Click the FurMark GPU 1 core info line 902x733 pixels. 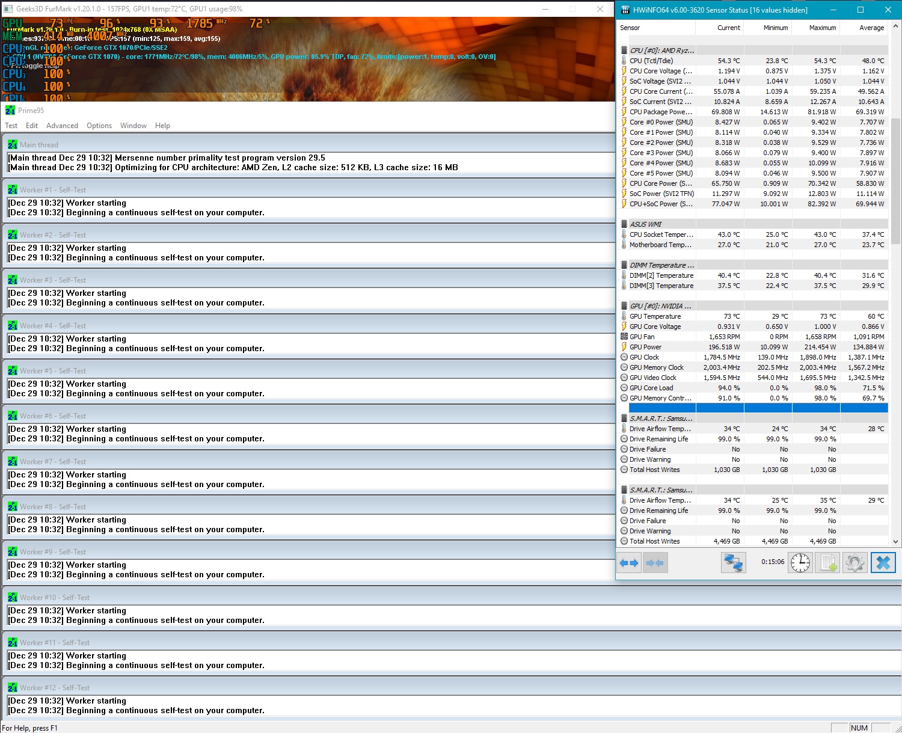(x=251, y=57)
